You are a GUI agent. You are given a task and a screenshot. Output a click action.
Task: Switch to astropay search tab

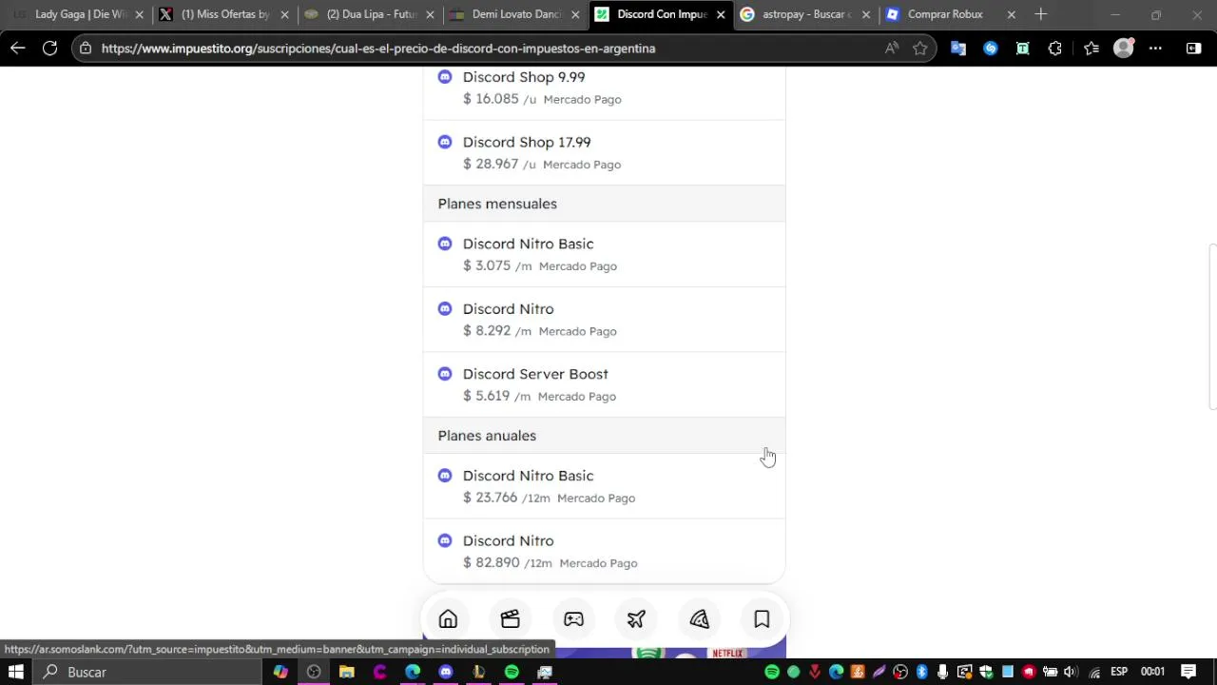(805, 14)
